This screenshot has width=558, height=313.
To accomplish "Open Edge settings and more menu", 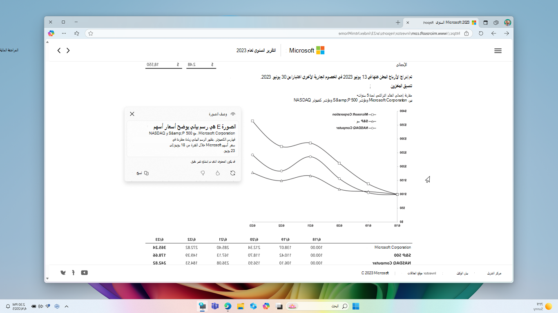I will coord(64,33).
